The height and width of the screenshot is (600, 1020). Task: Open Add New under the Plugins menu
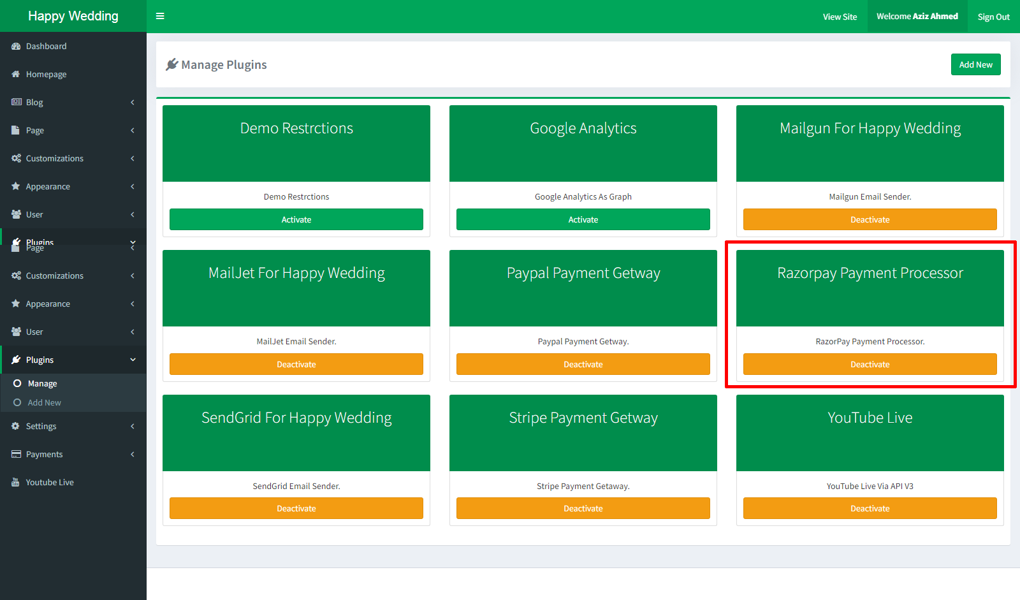44,402
